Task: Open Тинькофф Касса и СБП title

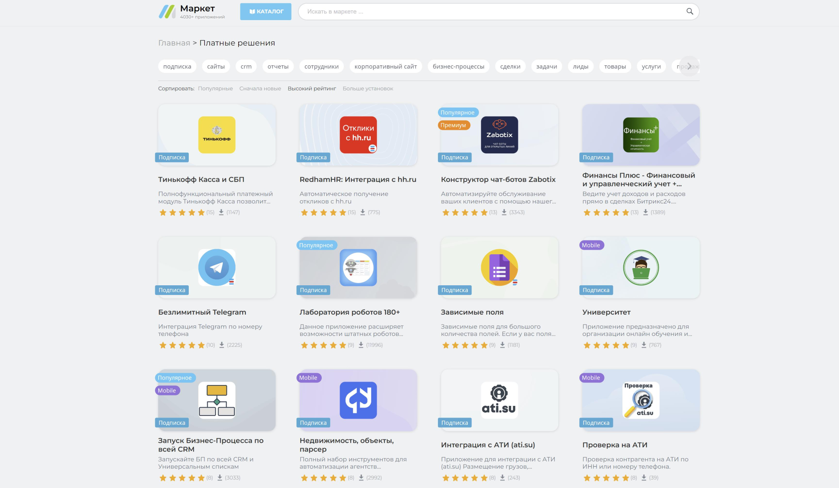Action: pyautogui.click(x=201, y=180)
